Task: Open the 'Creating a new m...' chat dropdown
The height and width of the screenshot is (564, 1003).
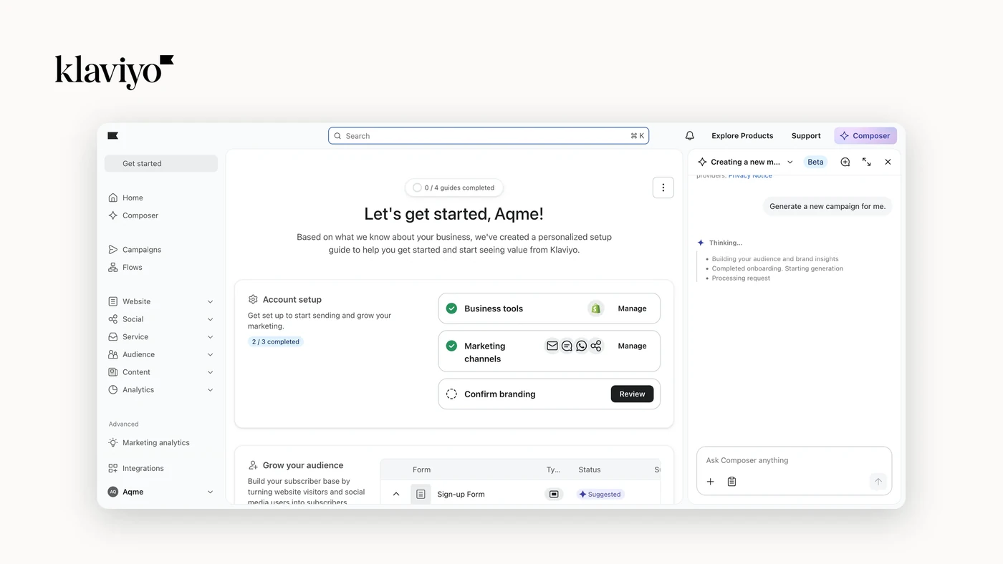Action: pos(790,162)
